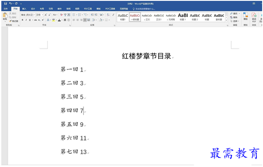The image size is (263, 167).
Task: Apply text effects with the glowing A icon
Action: [48, 20]
